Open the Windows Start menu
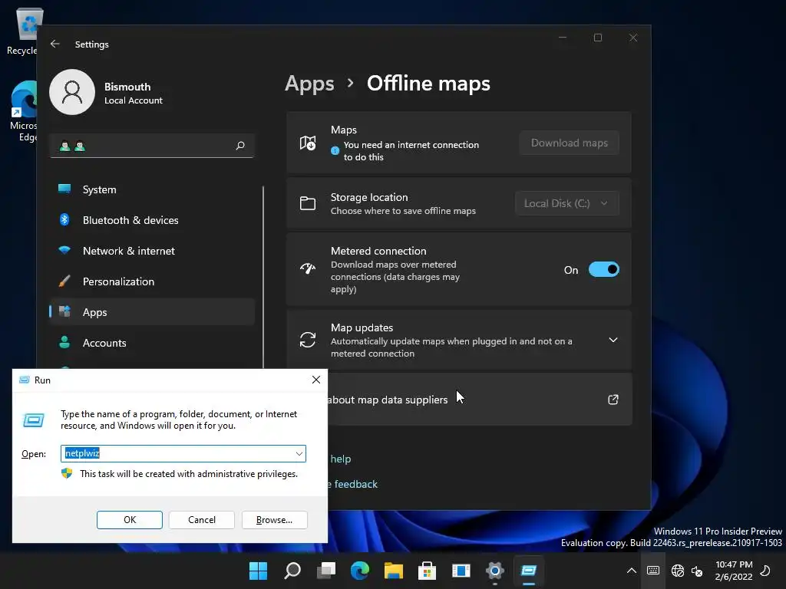 pos(258,571)
